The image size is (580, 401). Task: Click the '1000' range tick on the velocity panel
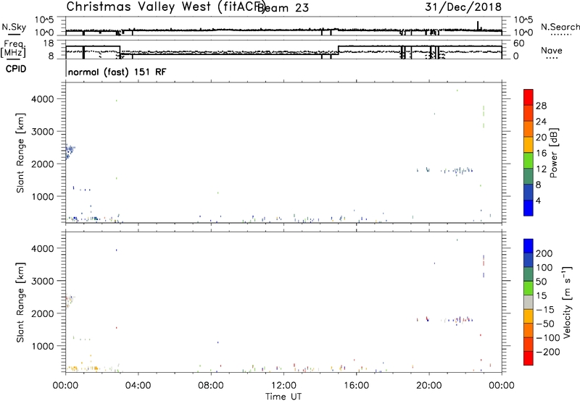[43, 346]
